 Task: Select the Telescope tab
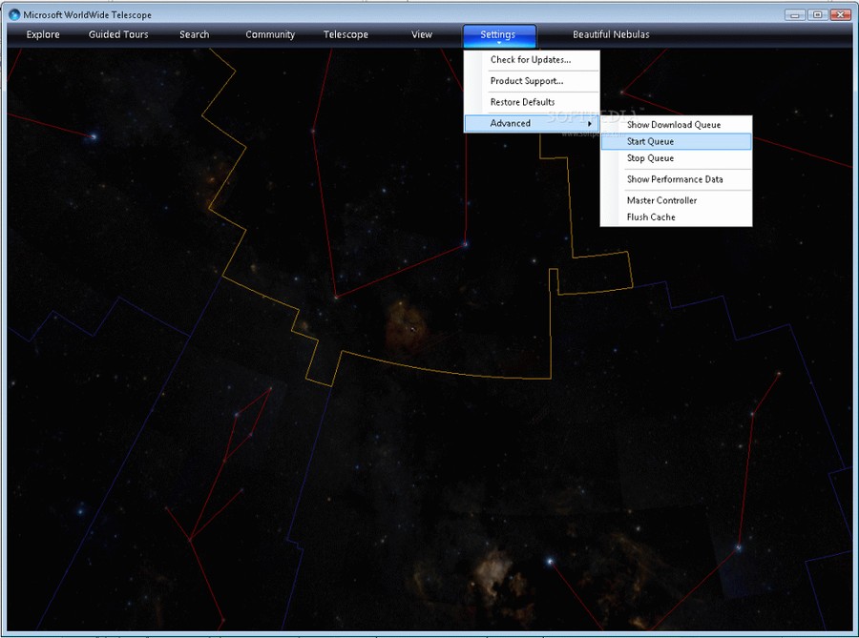[x=346, y=34]
